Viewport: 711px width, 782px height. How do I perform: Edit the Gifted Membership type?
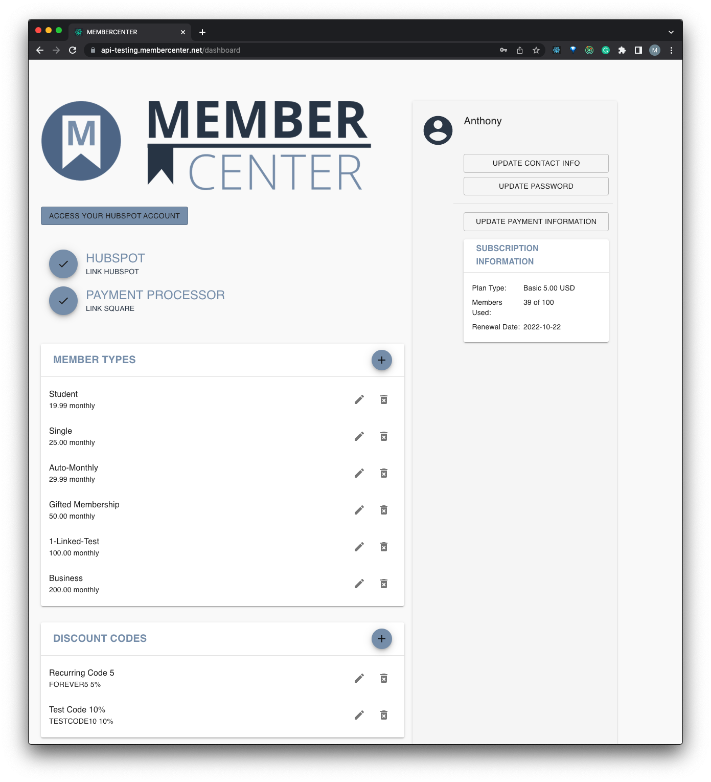pos(359,510)
